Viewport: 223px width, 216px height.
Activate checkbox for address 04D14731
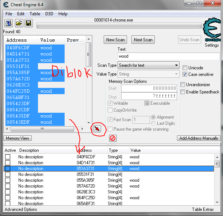click(8, 163)
